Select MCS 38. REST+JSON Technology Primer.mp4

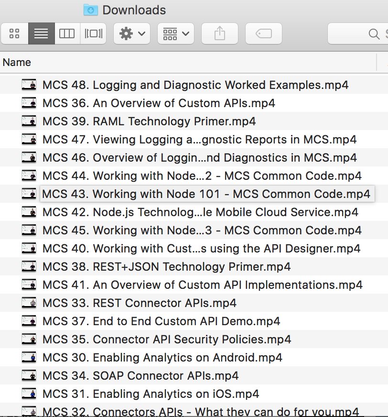194,266
